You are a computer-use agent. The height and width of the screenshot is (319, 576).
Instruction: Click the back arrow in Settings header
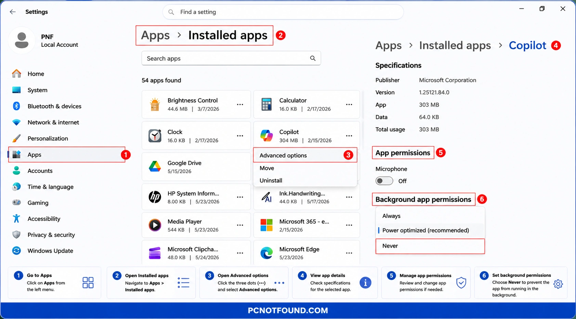tap(13, 12)
